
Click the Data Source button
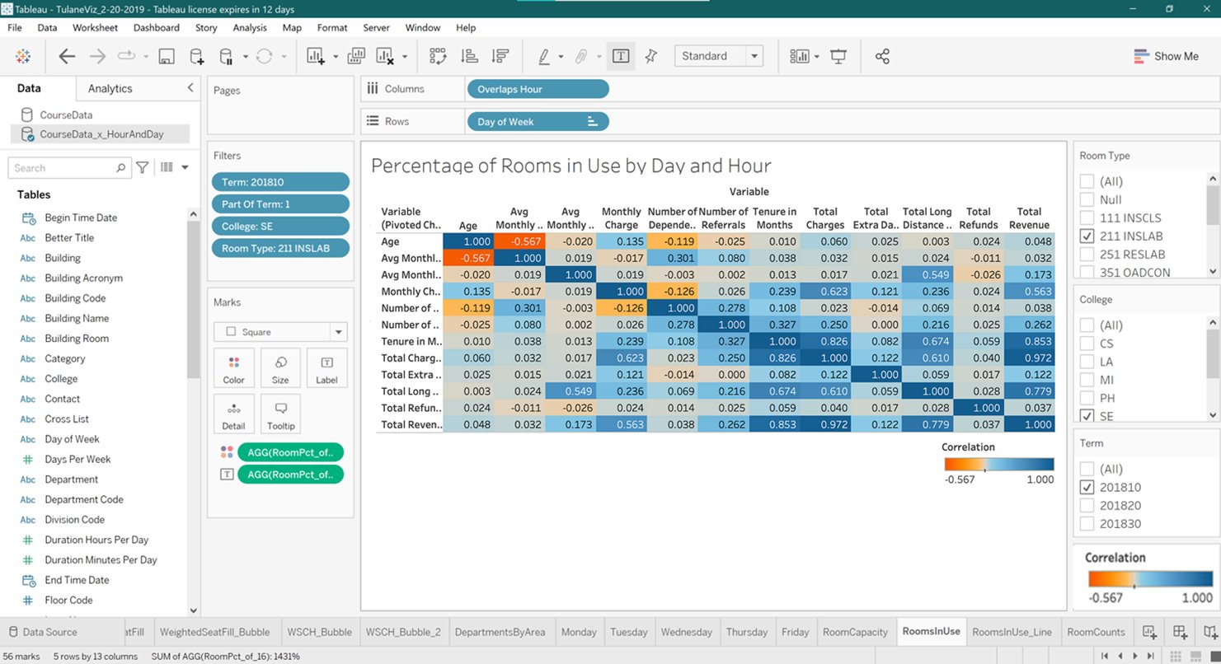click(43, 632)
